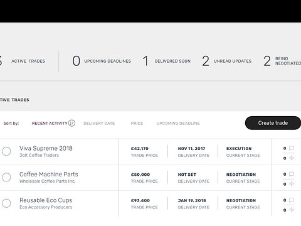Click the sort direction icon beside Recent Activity

(x=71, y=123)
